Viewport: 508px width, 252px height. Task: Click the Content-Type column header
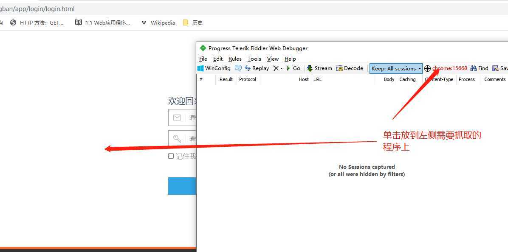(x=439, y=80)
